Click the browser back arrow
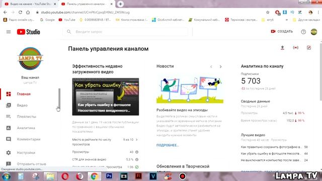322x181 pixels. 5,12
